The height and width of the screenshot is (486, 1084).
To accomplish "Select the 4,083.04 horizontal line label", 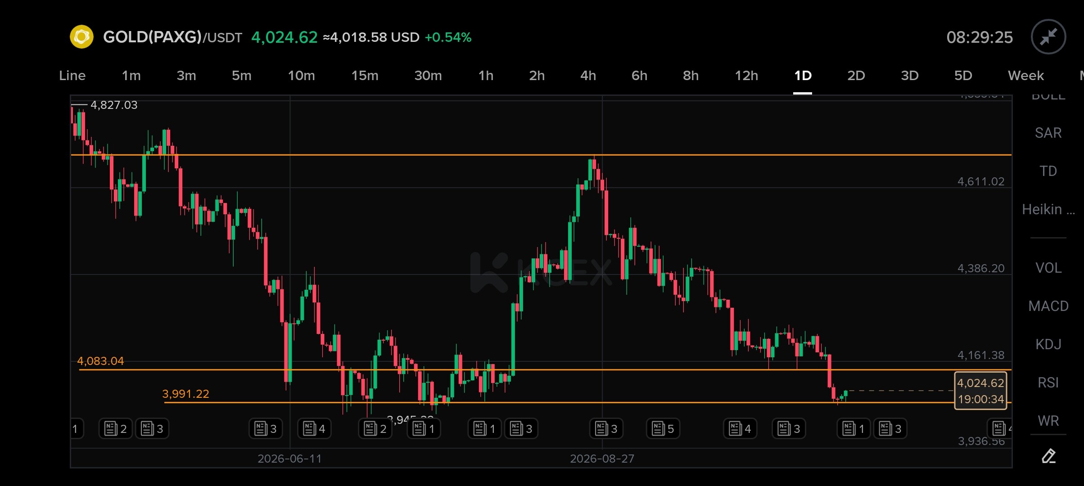I will 100,361.
